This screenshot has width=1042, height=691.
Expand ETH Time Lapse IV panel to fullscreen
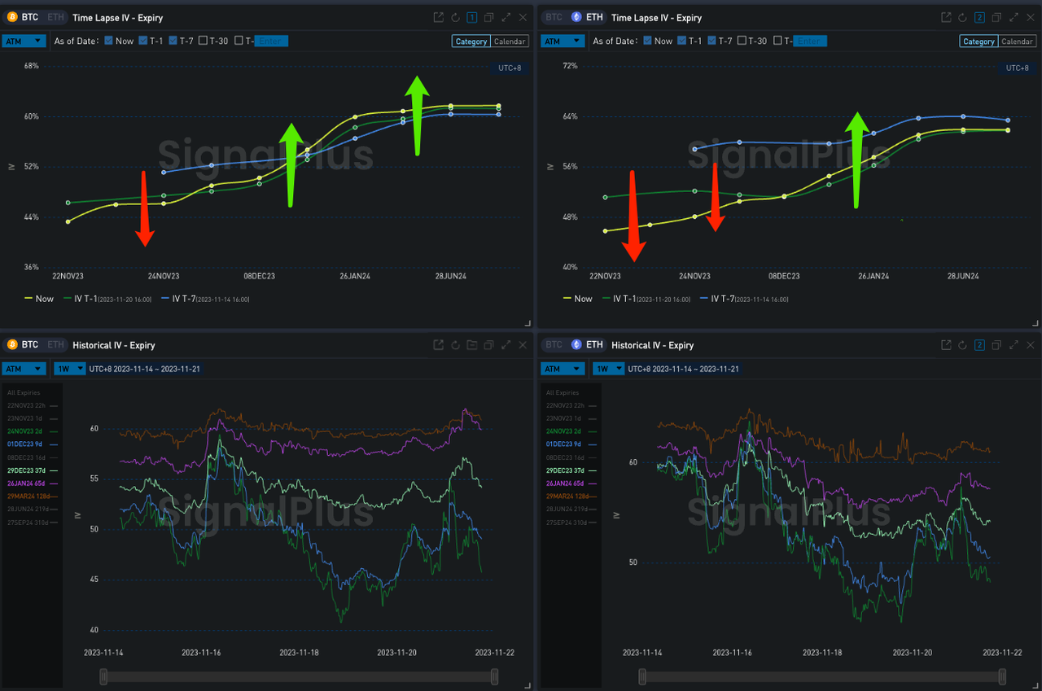coord(1014,17)
